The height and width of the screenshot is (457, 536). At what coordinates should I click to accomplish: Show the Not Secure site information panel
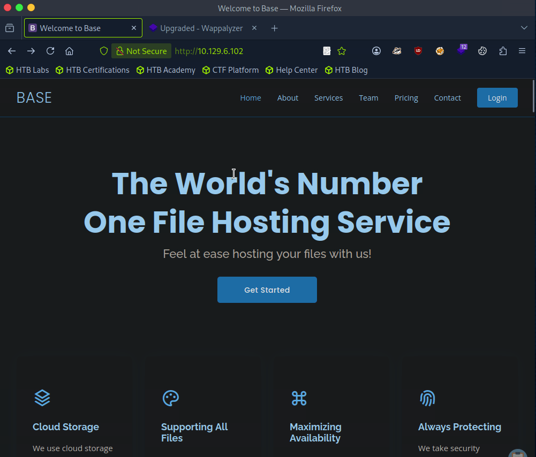[141, 51]
